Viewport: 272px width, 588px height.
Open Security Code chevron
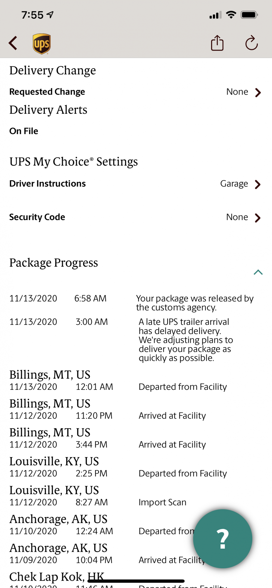point(258,218)
